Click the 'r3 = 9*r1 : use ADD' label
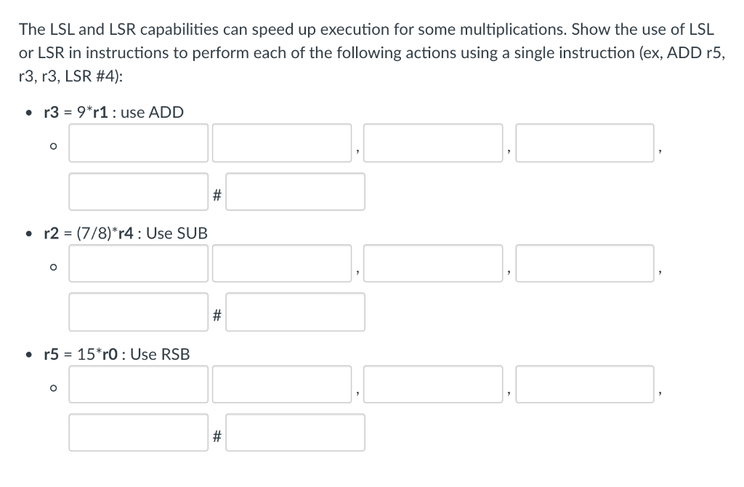Viewport: 744px width, 487px height. point(113,113)
